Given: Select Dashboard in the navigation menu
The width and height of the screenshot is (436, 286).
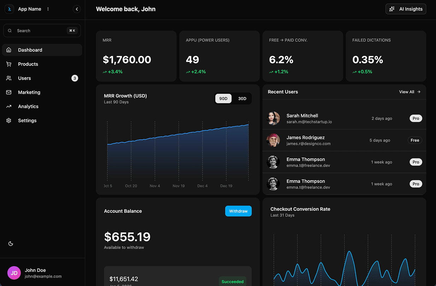Looking at the screenshot, I should (30, 50).
